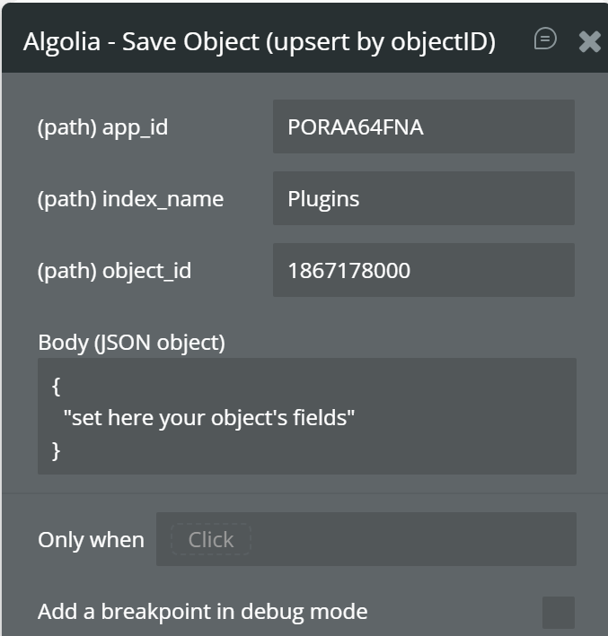Place cursor at the opening brace in Body

(57, 386)
